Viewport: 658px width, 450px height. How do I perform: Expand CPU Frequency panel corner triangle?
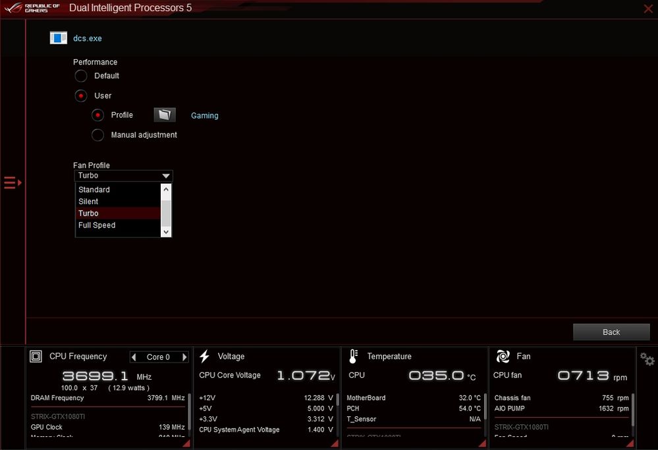click(187, 443)
